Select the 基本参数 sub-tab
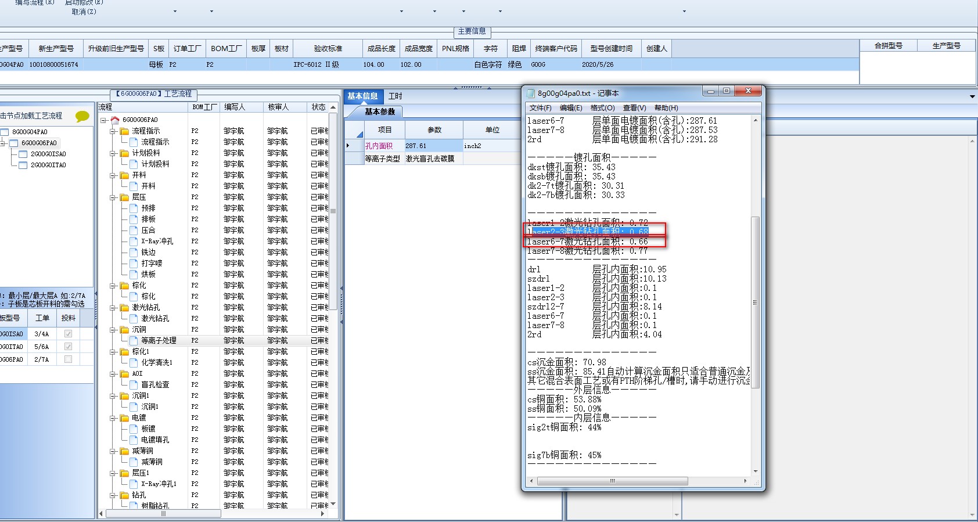The image size is (978, 522). point(380,111)
